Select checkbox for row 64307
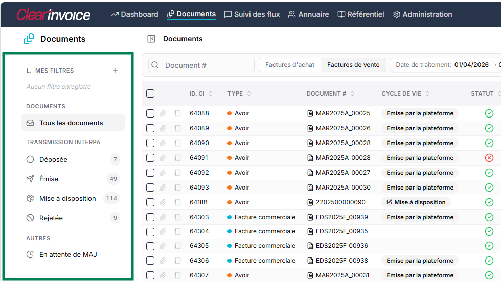501x281 pixels. (150, 275)
